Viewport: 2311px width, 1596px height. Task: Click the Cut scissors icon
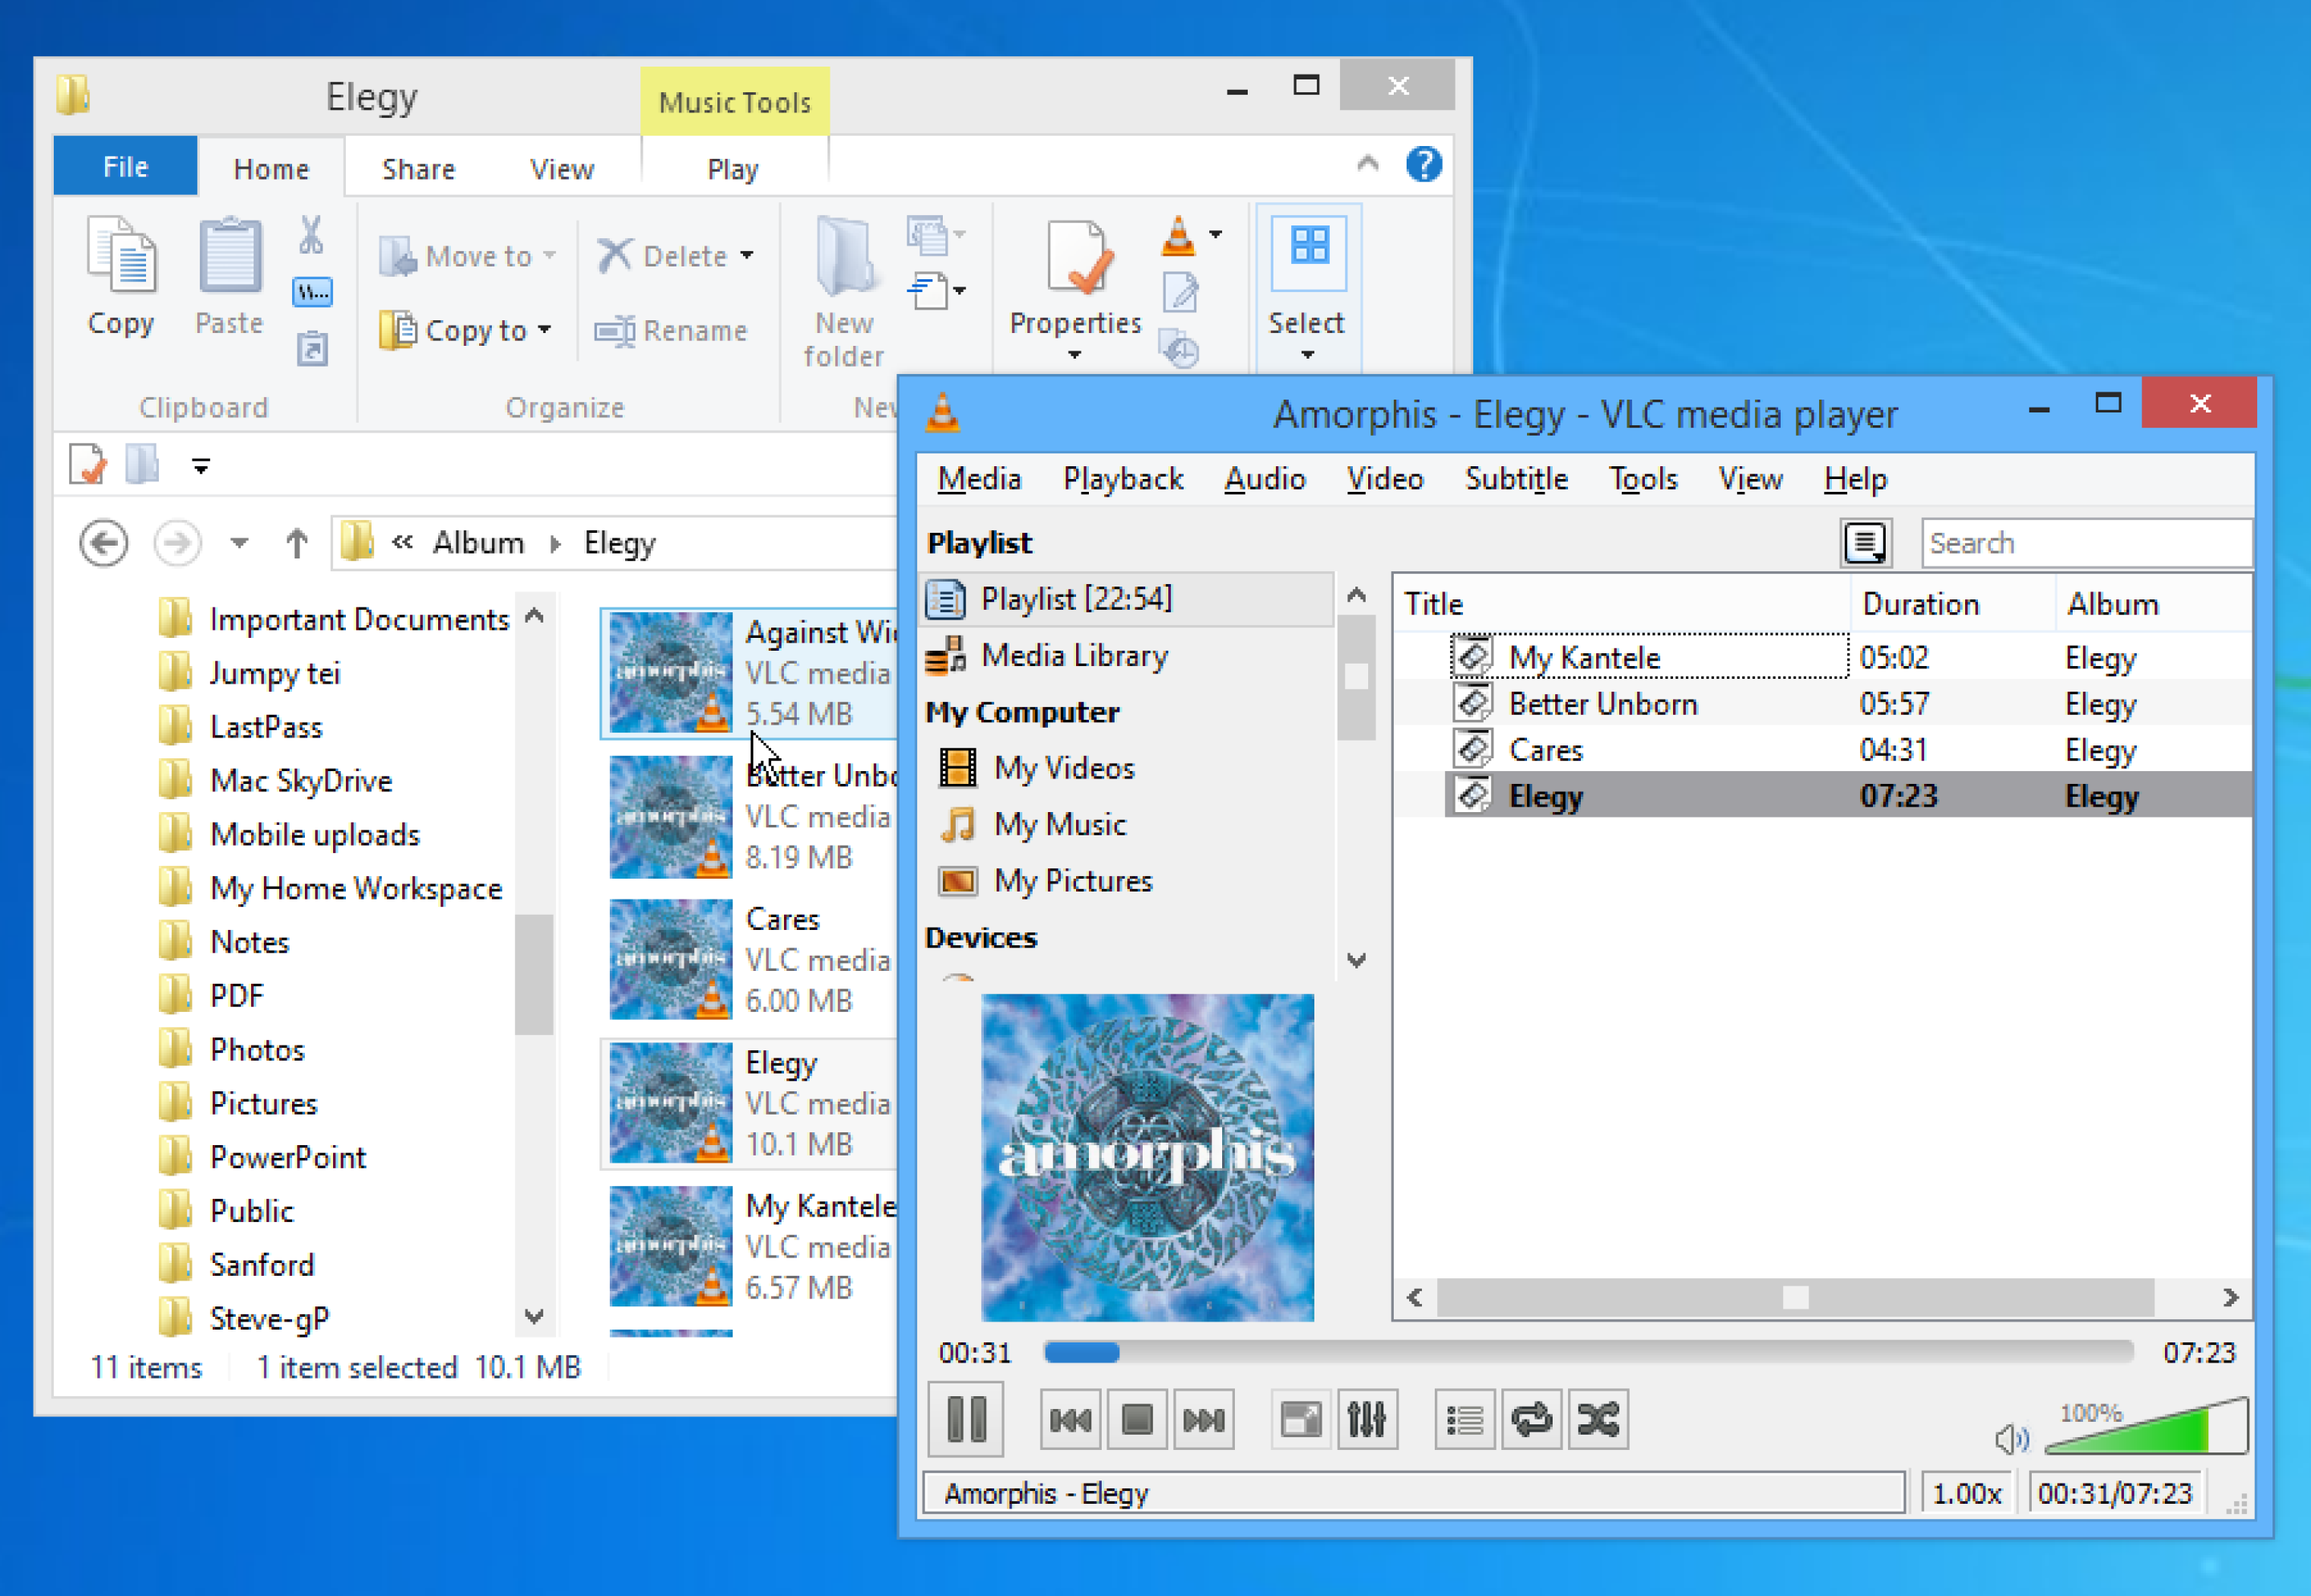pos(311,235)
